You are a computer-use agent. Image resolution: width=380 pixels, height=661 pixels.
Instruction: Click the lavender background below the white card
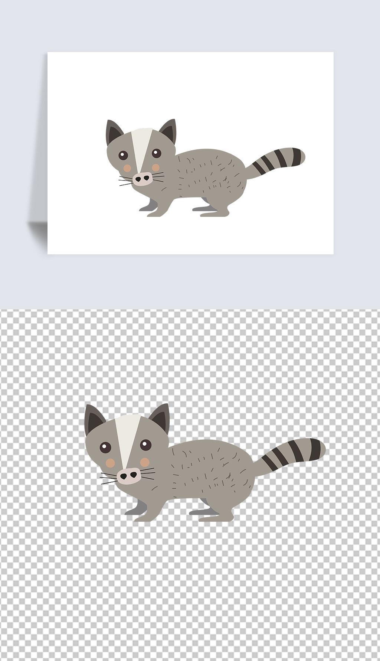click(x=190, y=282)
